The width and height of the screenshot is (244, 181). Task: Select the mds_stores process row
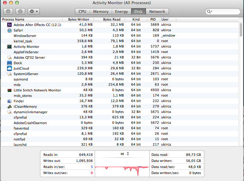coord(120,95)
